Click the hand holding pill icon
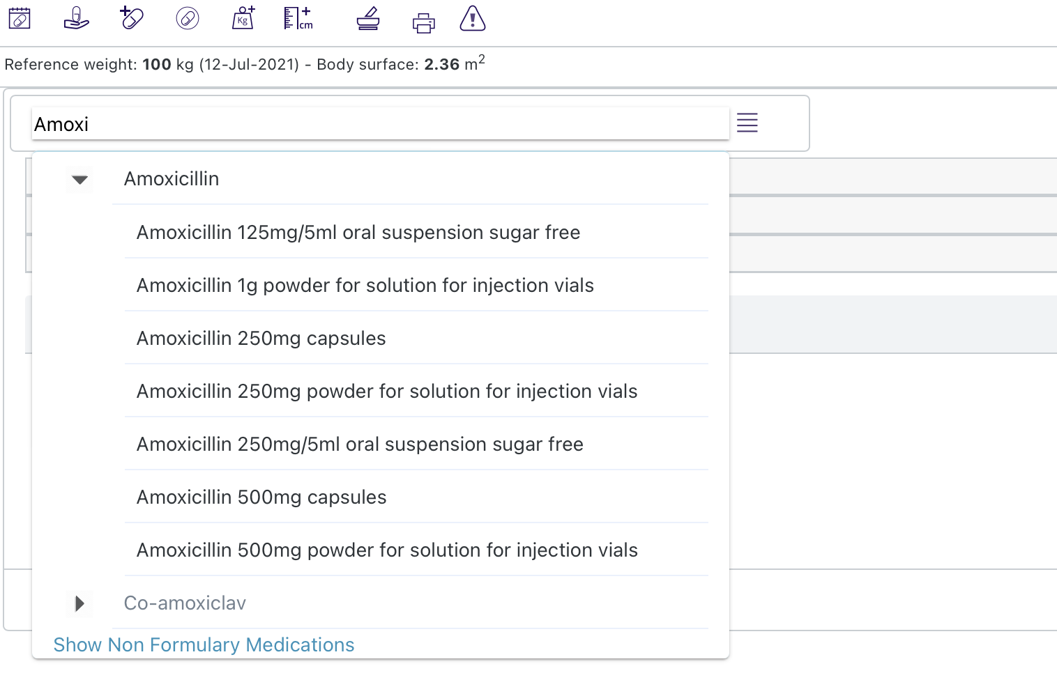Viewport: 1057px width, 673px height. pyautogui.click(x=76, y=19)
